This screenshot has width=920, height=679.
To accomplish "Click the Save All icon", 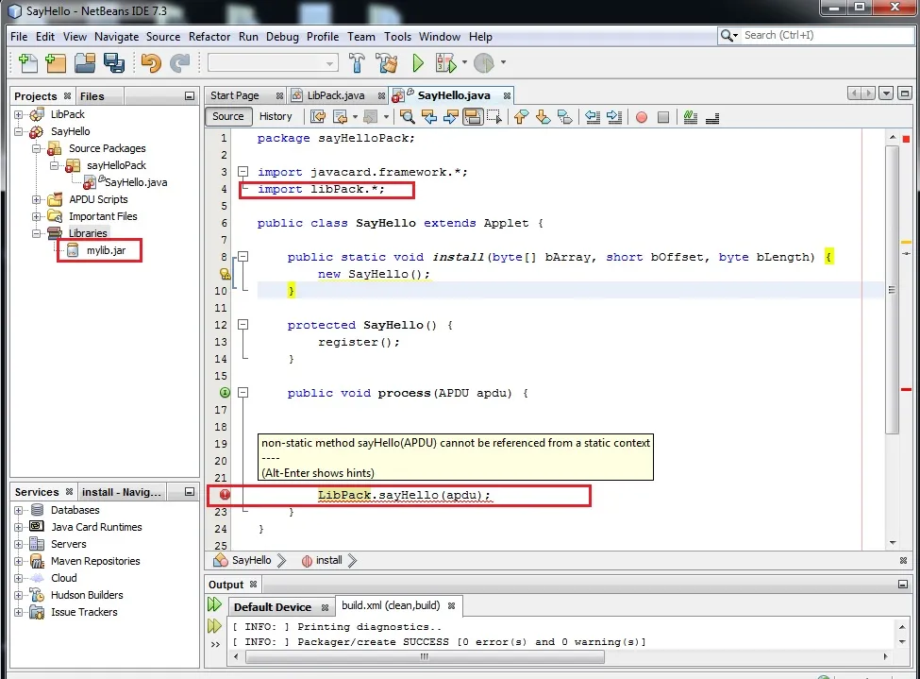I will [x=114, y=63].
